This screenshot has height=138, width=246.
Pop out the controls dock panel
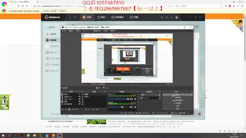[x=192, y=91]
